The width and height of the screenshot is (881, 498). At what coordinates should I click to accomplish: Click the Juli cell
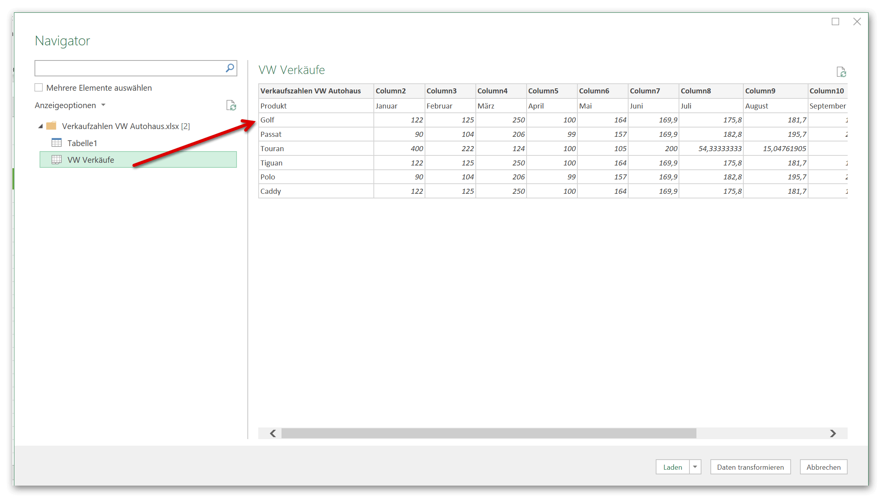tap(711, 106)
